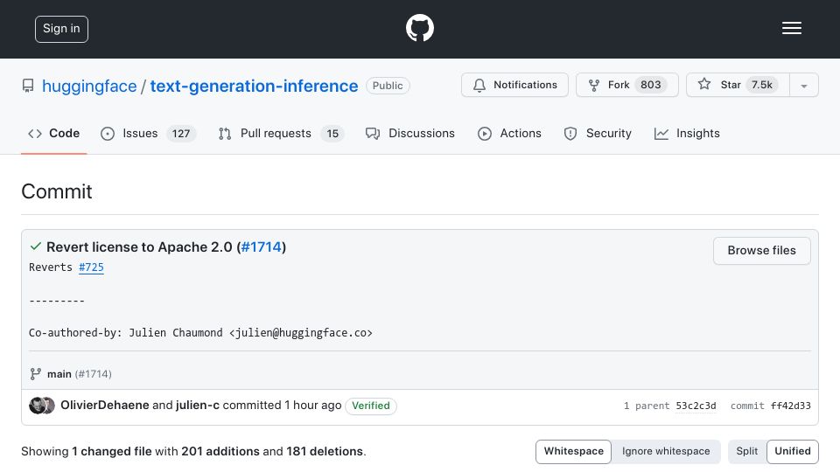Screen dimensions: 840x472
Task: Click the Verified signature badge
Action: point(371,406)
